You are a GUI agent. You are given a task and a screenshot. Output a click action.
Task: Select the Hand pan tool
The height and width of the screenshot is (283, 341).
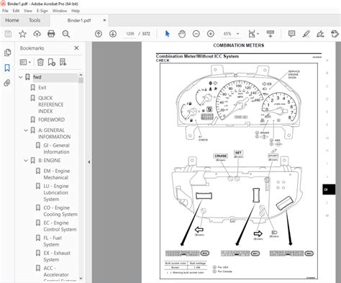(182, 34)
